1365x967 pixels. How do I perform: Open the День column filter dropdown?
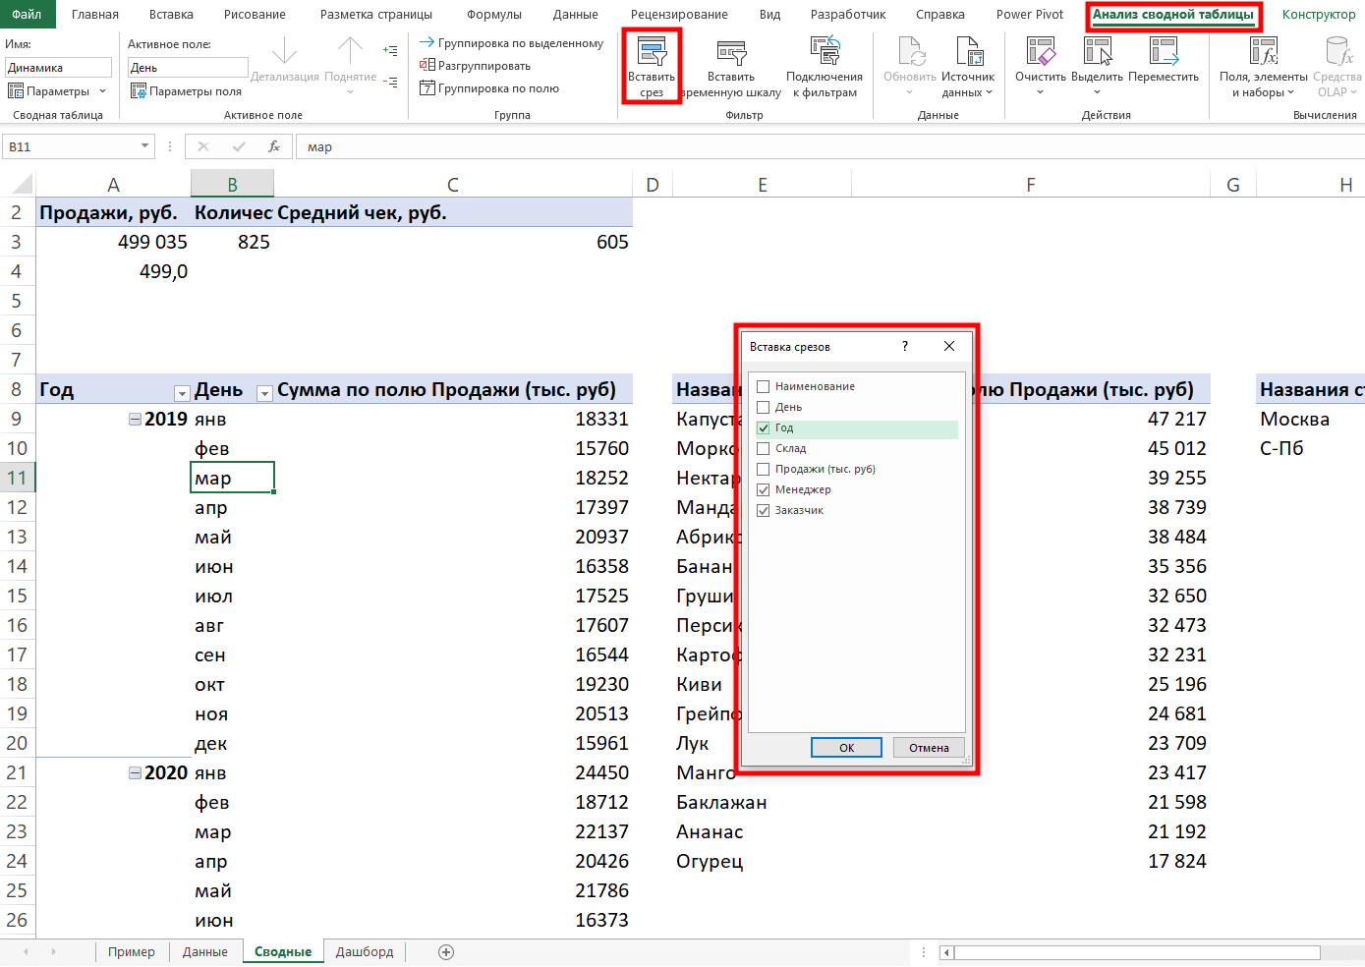click(264, 393)
